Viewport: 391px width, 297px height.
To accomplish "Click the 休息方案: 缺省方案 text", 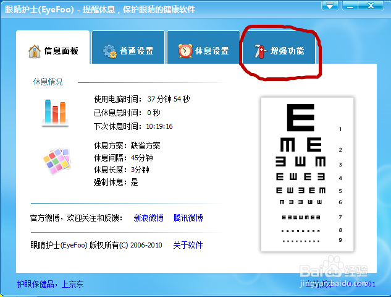I will 127,145.
